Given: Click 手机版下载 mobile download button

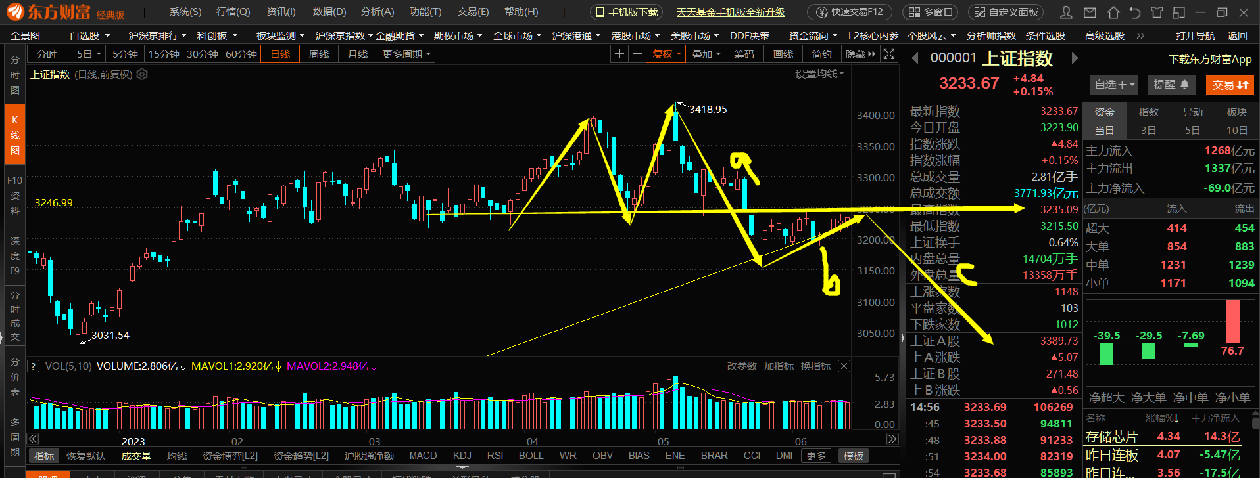Looking at the screenshot, I should pyautogui.click(x=627, y=12).
